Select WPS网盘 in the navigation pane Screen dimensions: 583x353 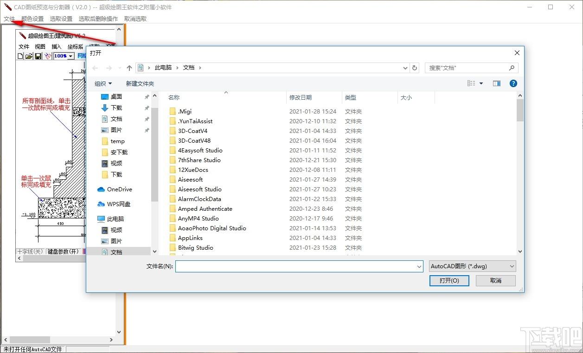(119, 204)
